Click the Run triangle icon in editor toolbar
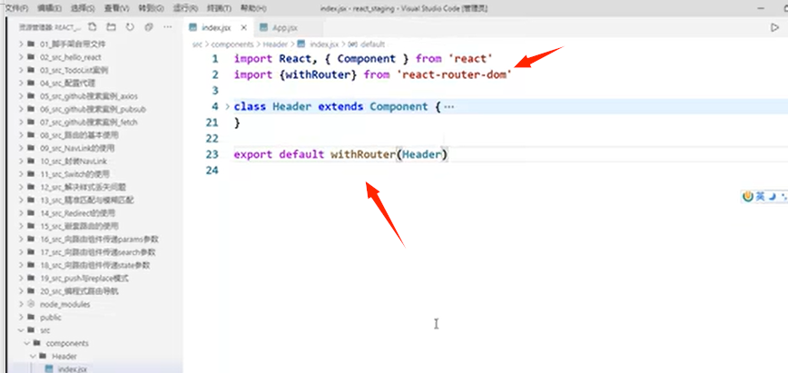 774,27
